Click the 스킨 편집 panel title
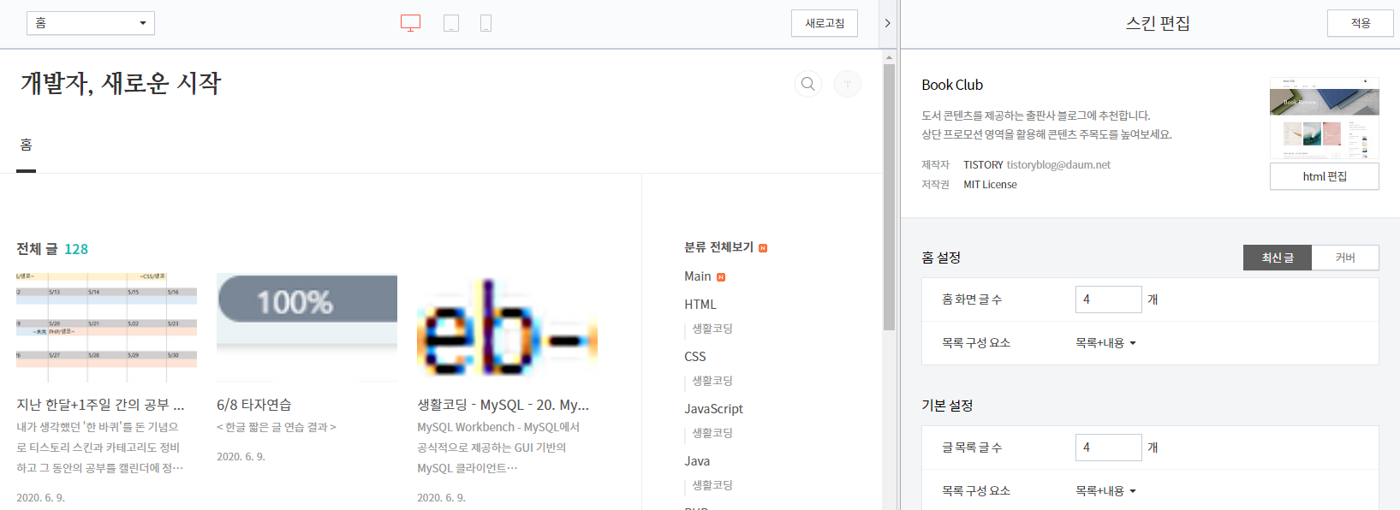1400x510 pixels. 1158,23
